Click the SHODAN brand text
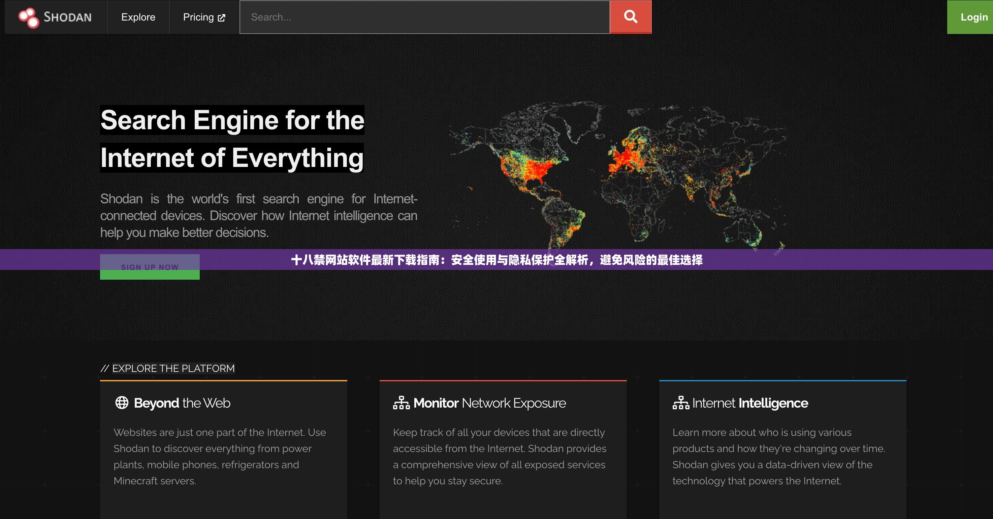 coord(67,18)
